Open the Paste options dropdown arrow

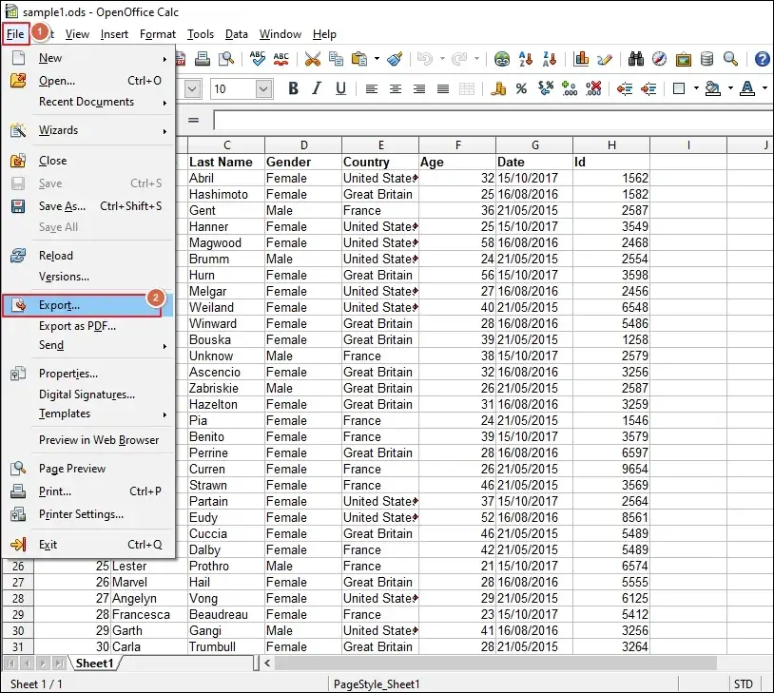point(377,59)
